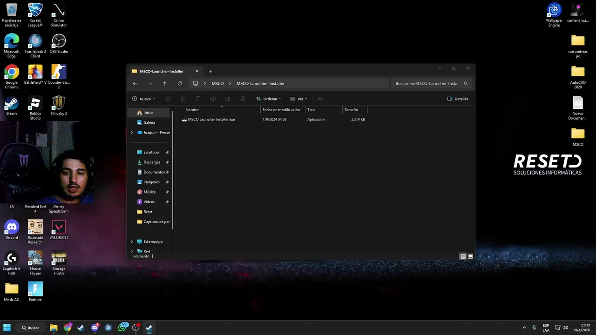The width and height of the screenshot is (596, 335).
Task: Navigate to MSCO in the breadcrumb
Action: click(x=217, y=84)
